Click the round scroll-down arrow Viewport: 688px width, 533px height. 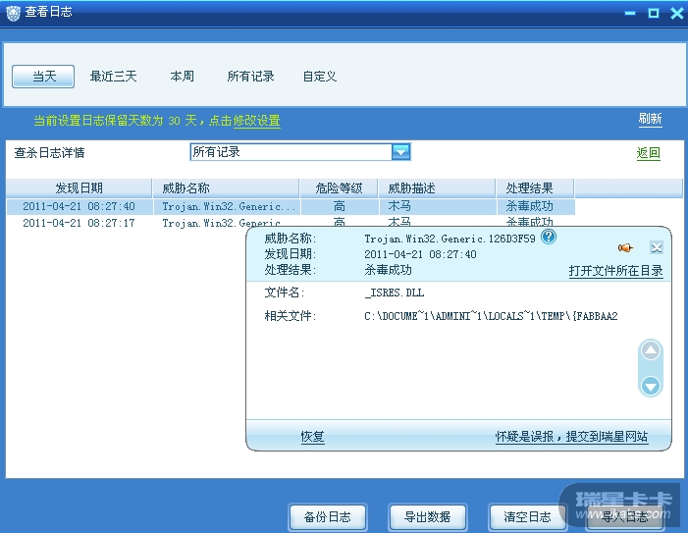pyautogui.click(x=651, y=386)
